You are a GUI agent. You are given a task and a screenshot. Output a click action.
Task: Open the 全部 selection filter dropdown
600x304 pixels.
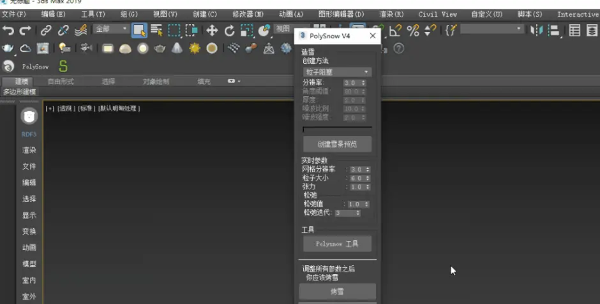coord(110,29)
